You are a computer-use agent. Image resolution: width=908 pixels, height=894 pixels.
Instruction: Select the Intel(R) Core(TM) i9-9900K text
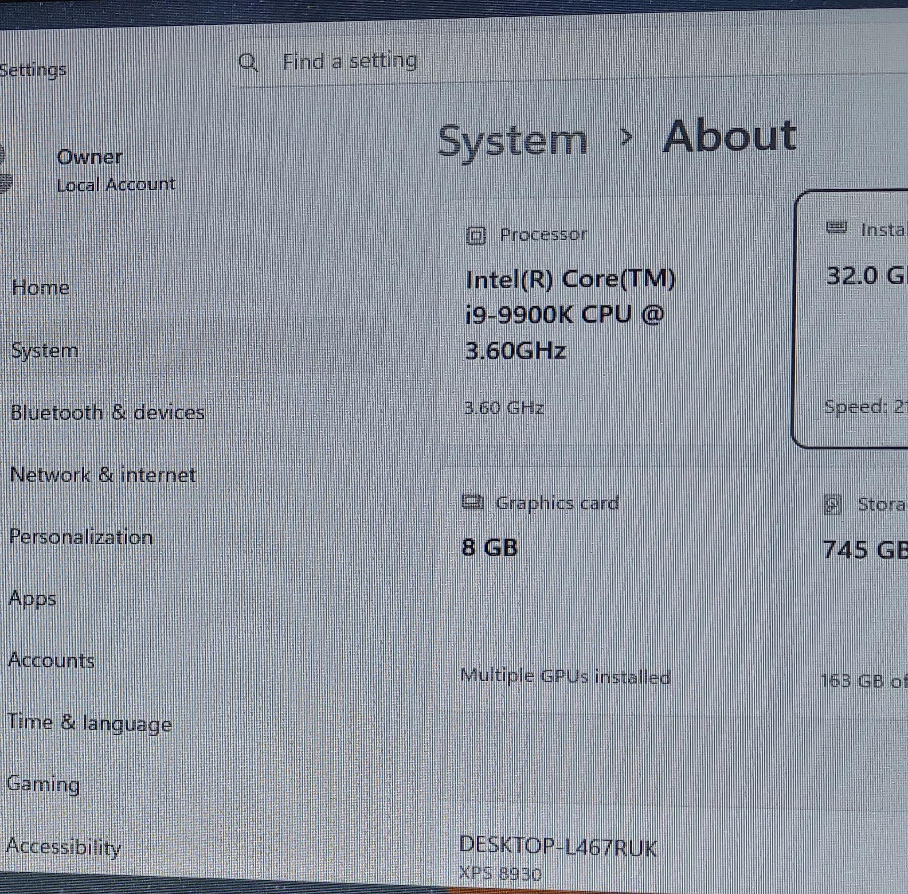point(570,315)
